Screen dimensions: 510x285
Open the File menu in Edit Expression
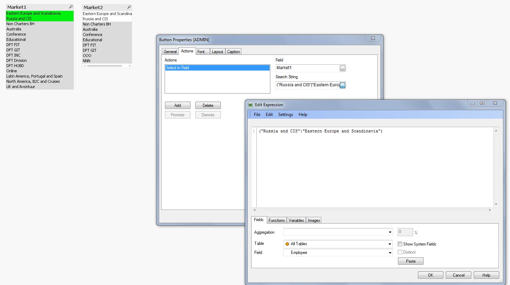coord(257,115)
